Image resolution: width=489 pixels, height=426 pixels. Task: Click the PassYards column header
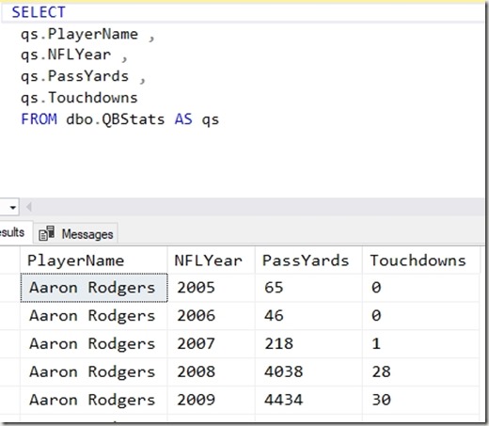point(308,260)
